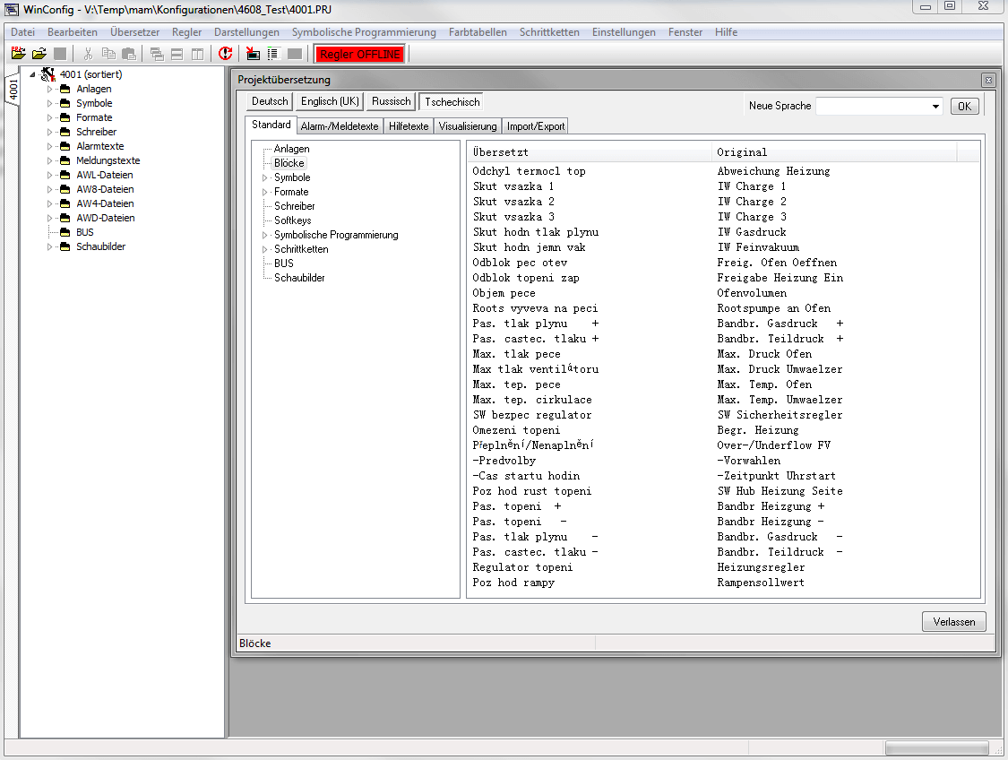Click the 'Regulator topeni' translation
The height and width of the screenshot is (760, 1008).
point(522,567)
